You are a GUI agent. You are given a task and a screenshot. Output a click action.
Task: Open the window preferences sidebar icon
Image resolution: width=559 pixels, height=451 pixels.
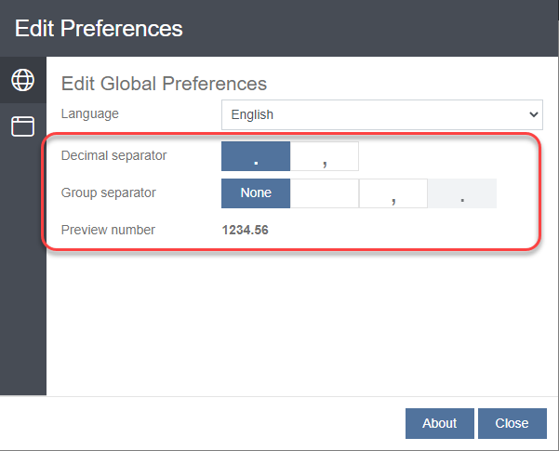click(x=22, y=126)
